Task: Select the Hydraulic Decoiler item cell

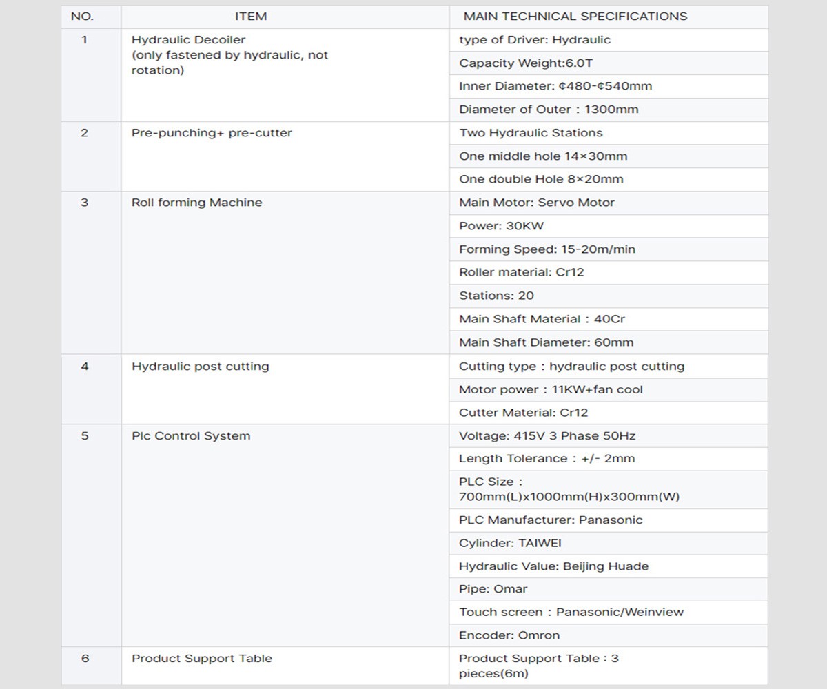Action: coord(188,40)
